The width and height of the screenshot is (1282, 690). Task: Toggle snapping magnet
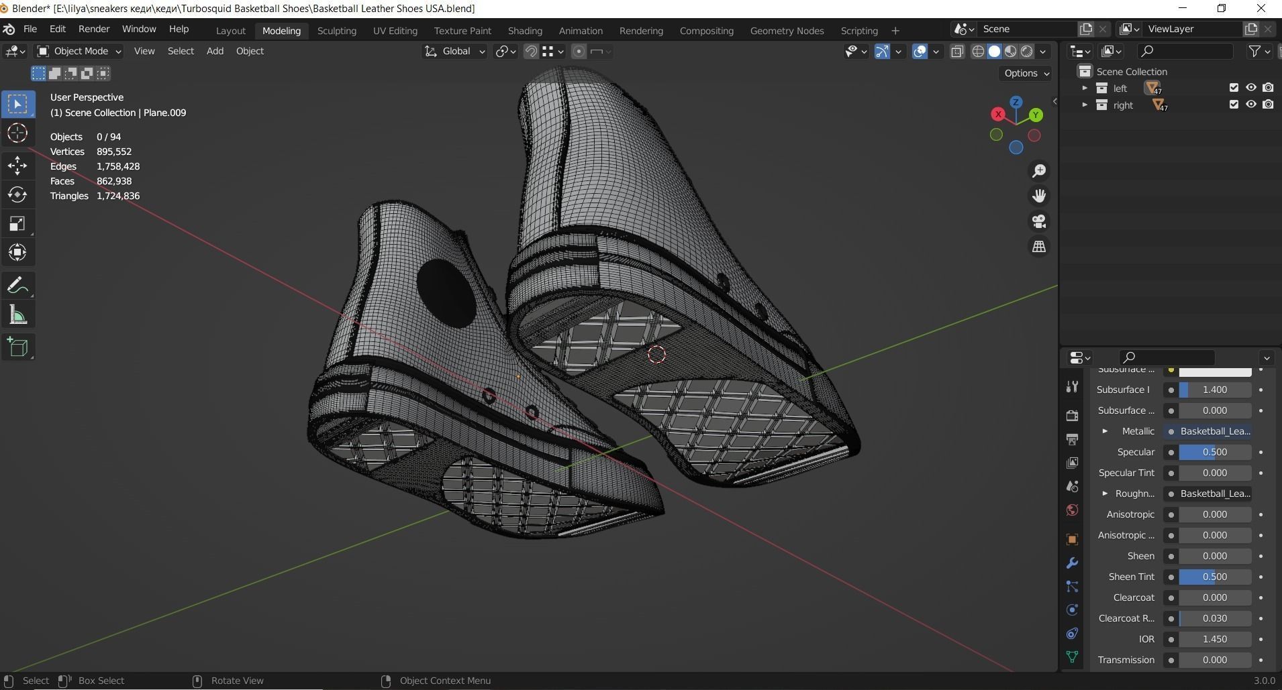(x=530, y=51)
